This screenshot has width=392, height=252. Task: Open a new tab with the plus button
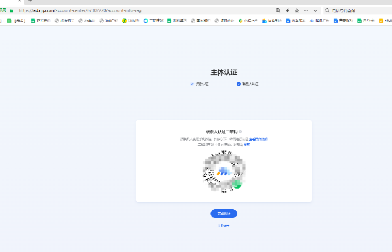30,2
